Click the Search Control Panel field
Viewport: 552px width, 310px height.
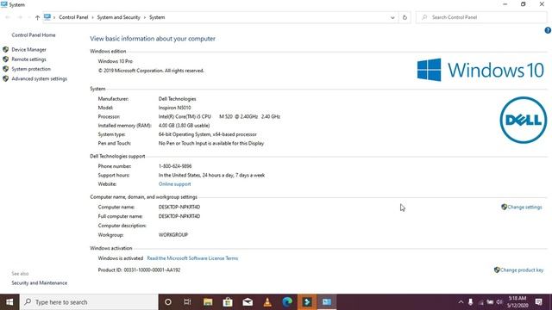pyautogui.click(x=481, y=17)
